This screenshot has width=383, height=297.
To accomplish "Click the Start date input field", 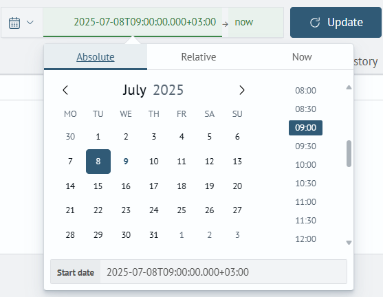I will 223,272.
